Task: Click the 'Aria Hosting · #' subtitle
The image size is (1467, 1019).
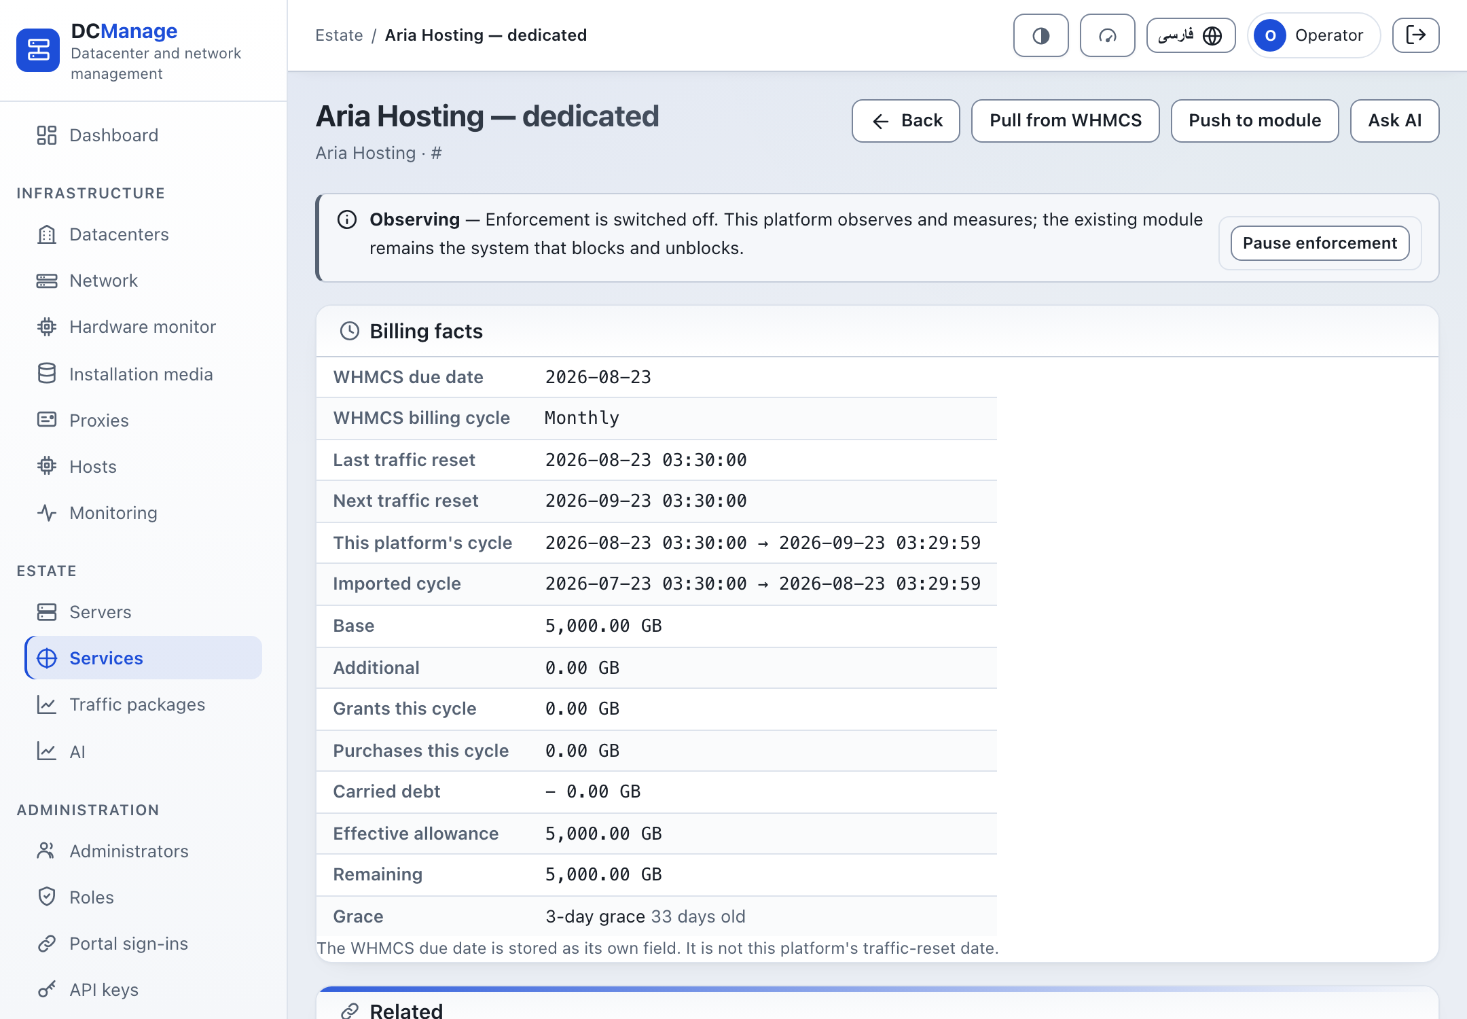Action: click(379, 153)
